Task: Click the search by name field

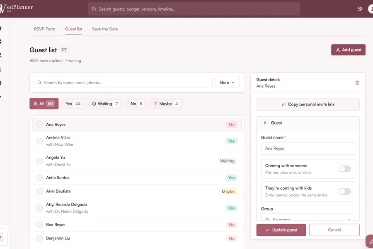Action: pyautogui.click(x=123, y=83)
